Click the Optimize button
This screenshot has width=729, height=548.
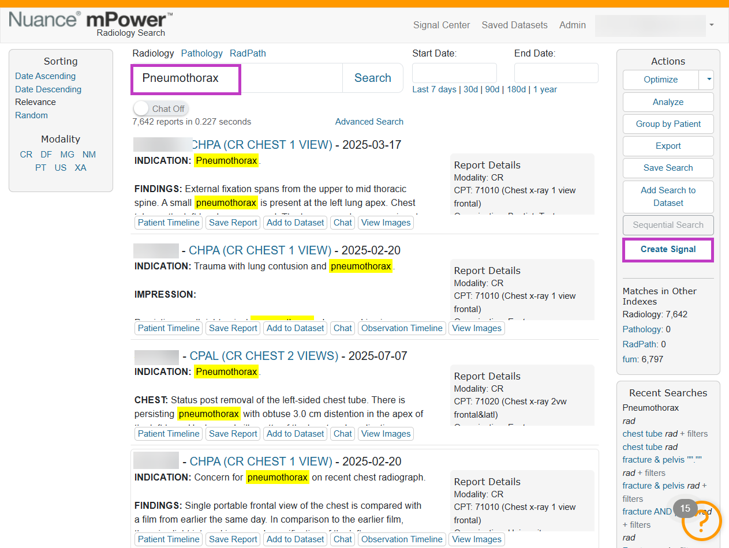coord(661,80)
